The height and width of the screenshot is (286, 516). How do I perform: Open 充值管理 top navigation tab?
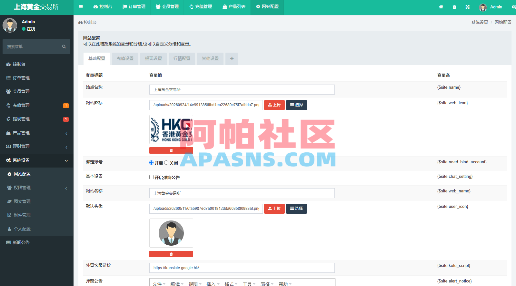click(201, 7)
